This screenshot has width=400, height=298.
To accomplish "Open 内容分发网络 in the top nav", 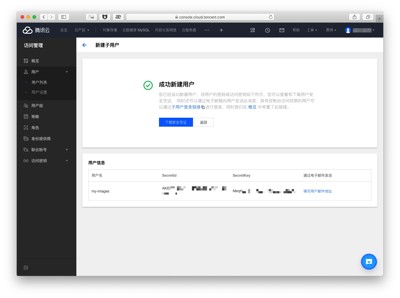I will pos(166,30).
